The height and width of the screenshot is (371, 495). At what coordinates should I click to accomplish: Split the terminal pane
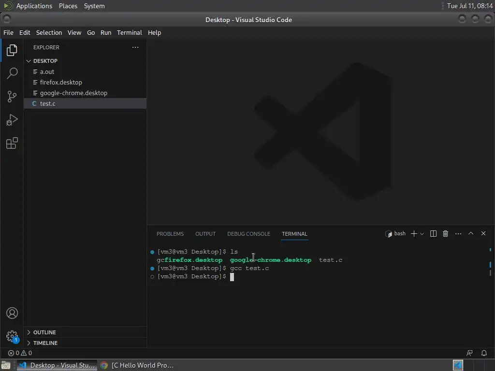click(x=434, y=233)
